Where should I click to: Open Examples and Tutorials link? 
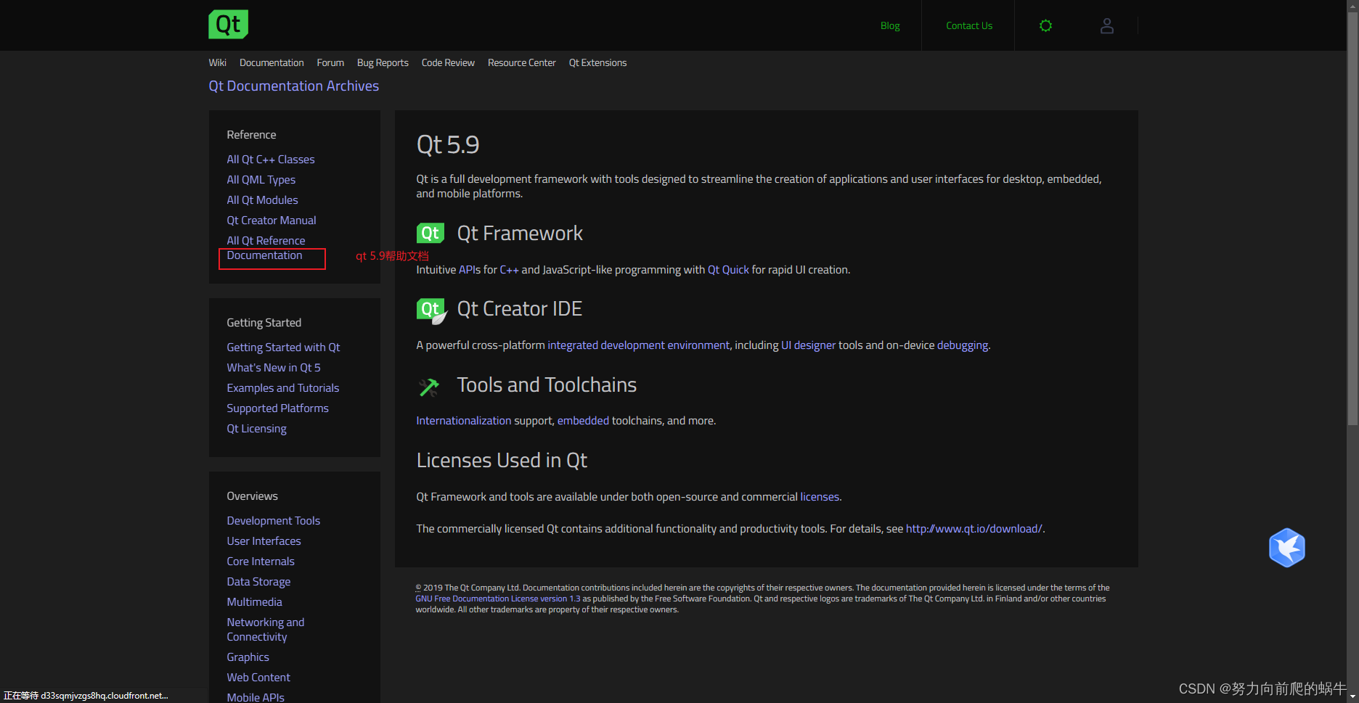coord(283,387)
